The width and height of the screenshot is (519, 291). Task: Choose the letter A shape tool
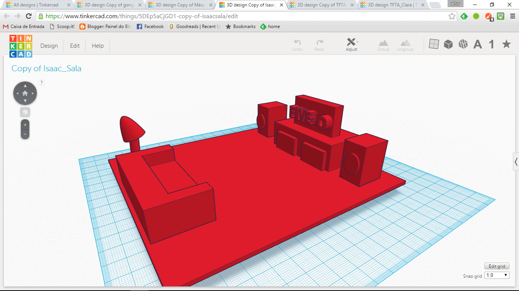click(x=478, y=44)
